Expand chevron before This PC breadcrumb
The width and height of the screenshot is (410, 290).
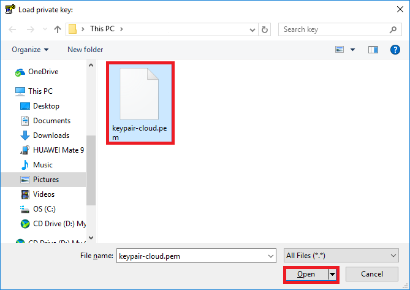(83, 29)
